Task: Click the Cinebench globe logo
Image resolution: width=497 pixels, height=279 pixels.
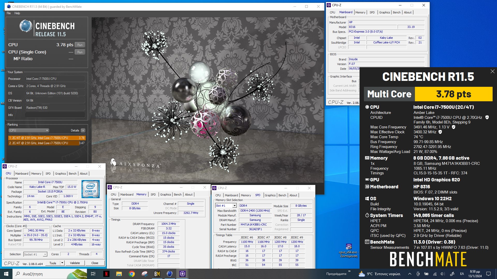Action: point(26,26)
